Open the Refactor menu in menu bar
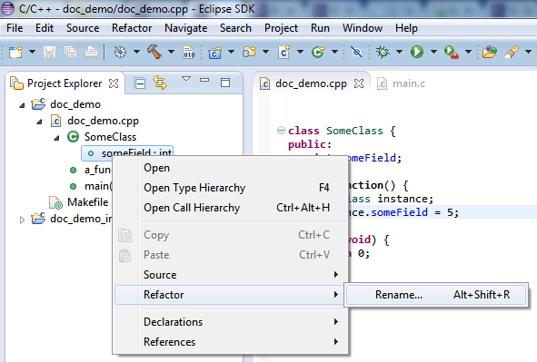The width and height of the screenshot is (537, 362). [132, 28]
